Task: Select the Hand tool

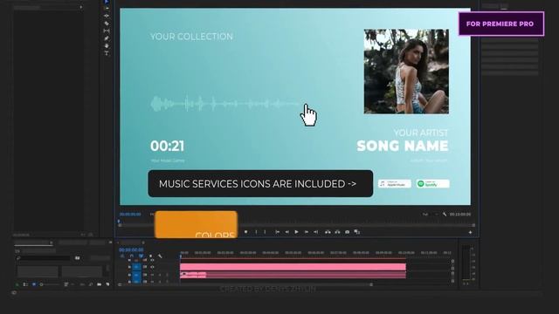Action: point(107,46)
